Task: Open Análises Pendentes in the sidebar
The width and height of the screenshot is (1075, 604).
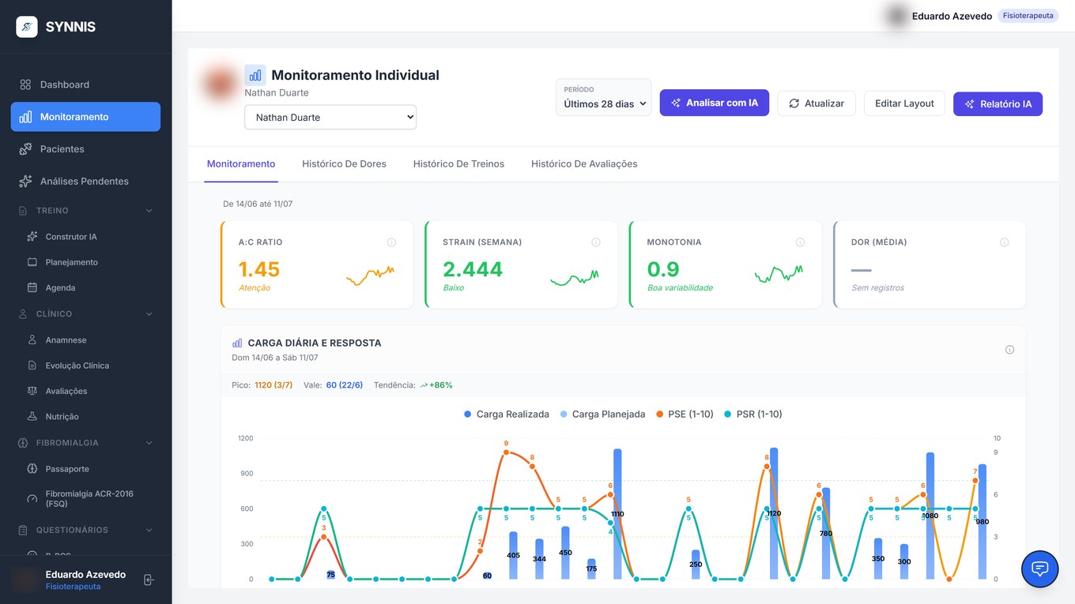Action: click(x=85, y=182)
